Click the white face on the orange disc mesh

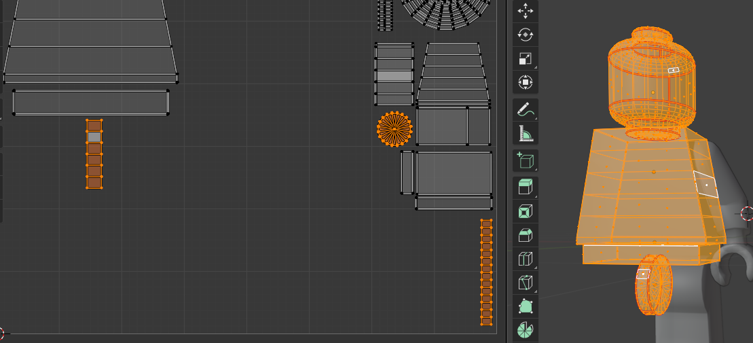pos(642,274)
